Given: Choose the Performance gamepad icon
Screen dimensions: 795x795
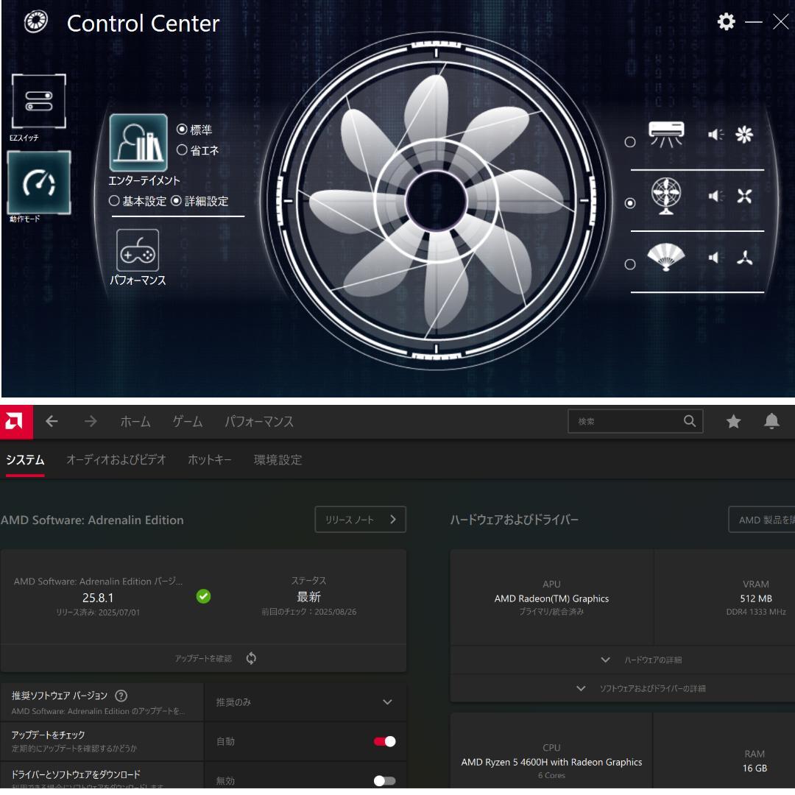Looking at the screenshot, I should pos(138,250).
